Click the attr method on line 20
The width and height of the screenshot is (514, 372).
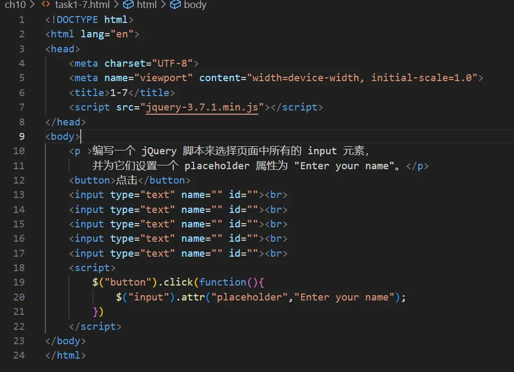click(x=193, y=297)
